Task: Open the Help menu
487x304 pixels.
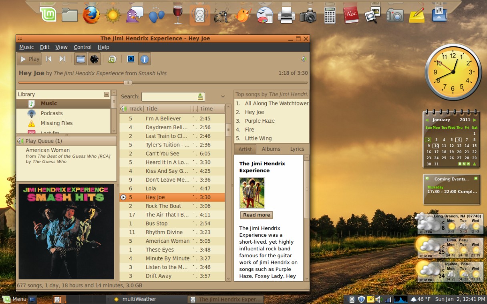Action: 103,47
